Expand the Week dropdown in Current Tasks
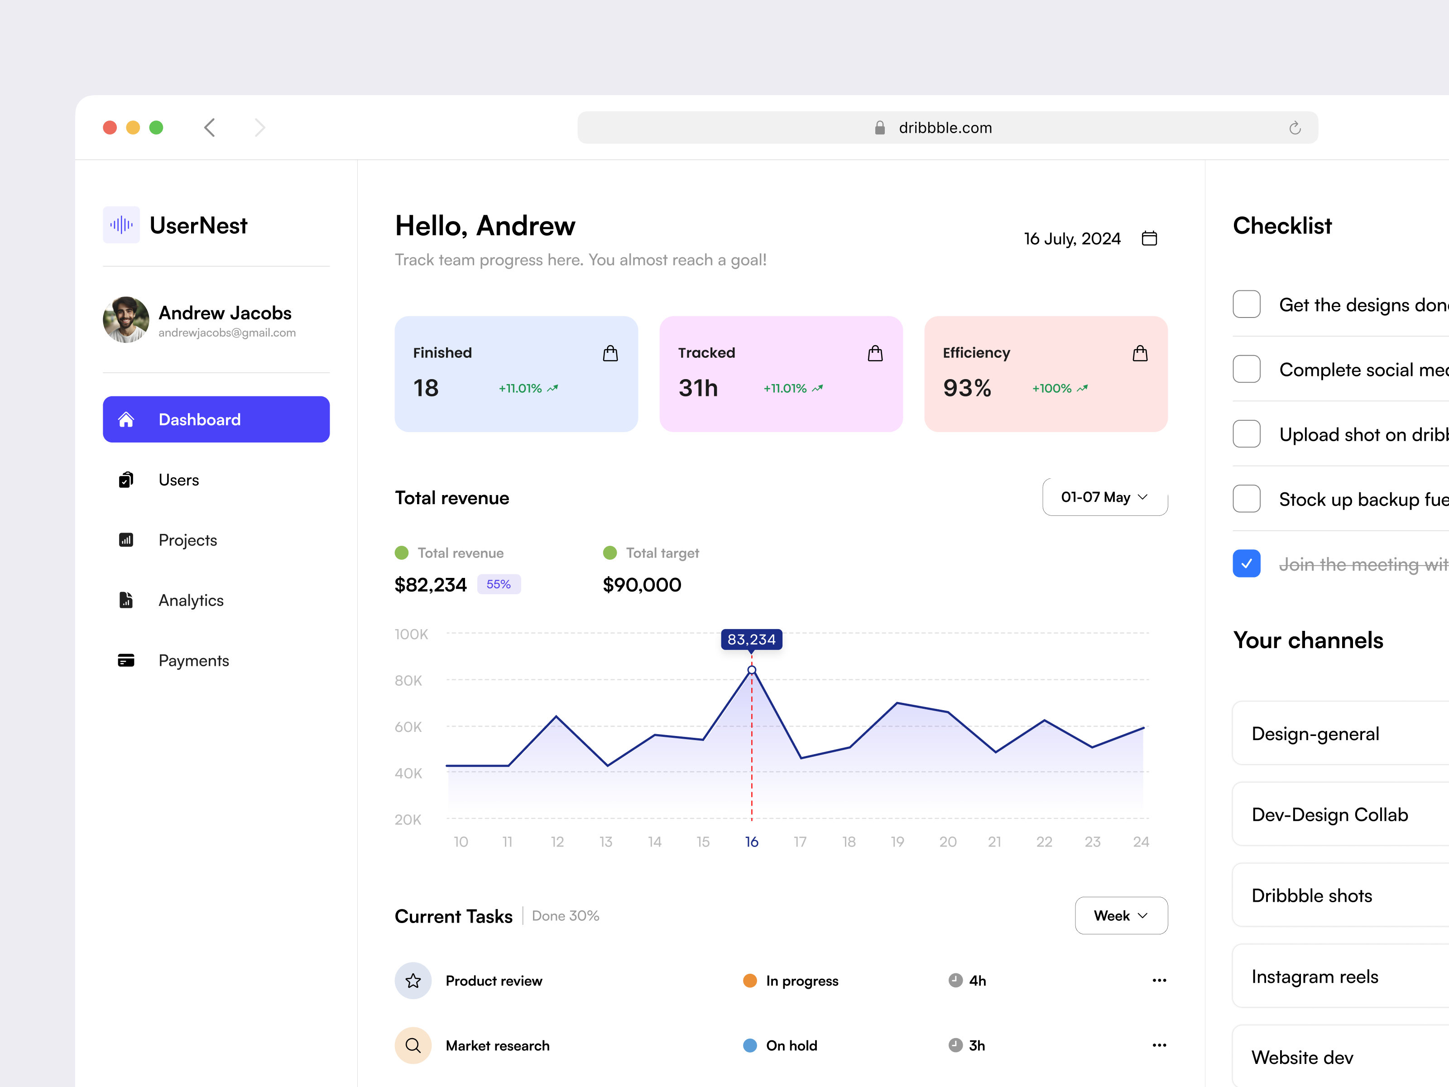 [x=1121, y=915]
